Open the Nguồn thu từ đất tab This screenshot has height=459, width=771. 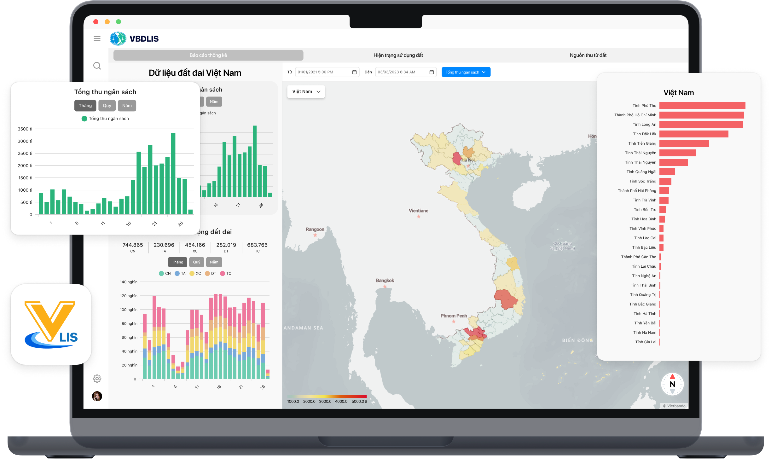click(588, 55)
